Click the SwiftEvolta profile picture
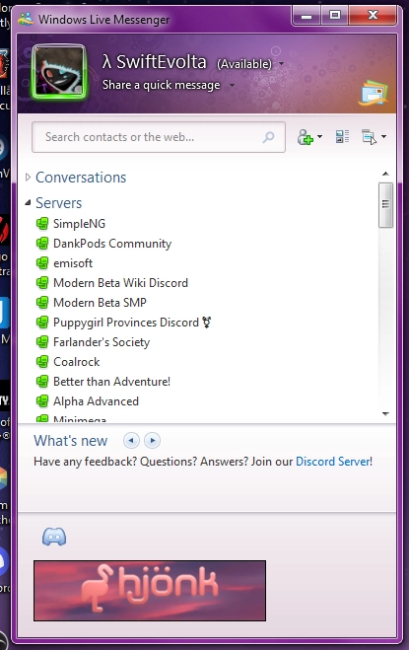 59,72
